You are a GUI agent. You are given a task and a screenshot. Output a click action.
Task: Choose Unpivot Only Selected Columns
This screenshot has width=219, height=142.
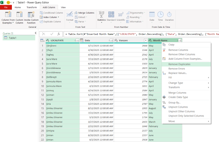pyautogui.click(x=186, y=116)
